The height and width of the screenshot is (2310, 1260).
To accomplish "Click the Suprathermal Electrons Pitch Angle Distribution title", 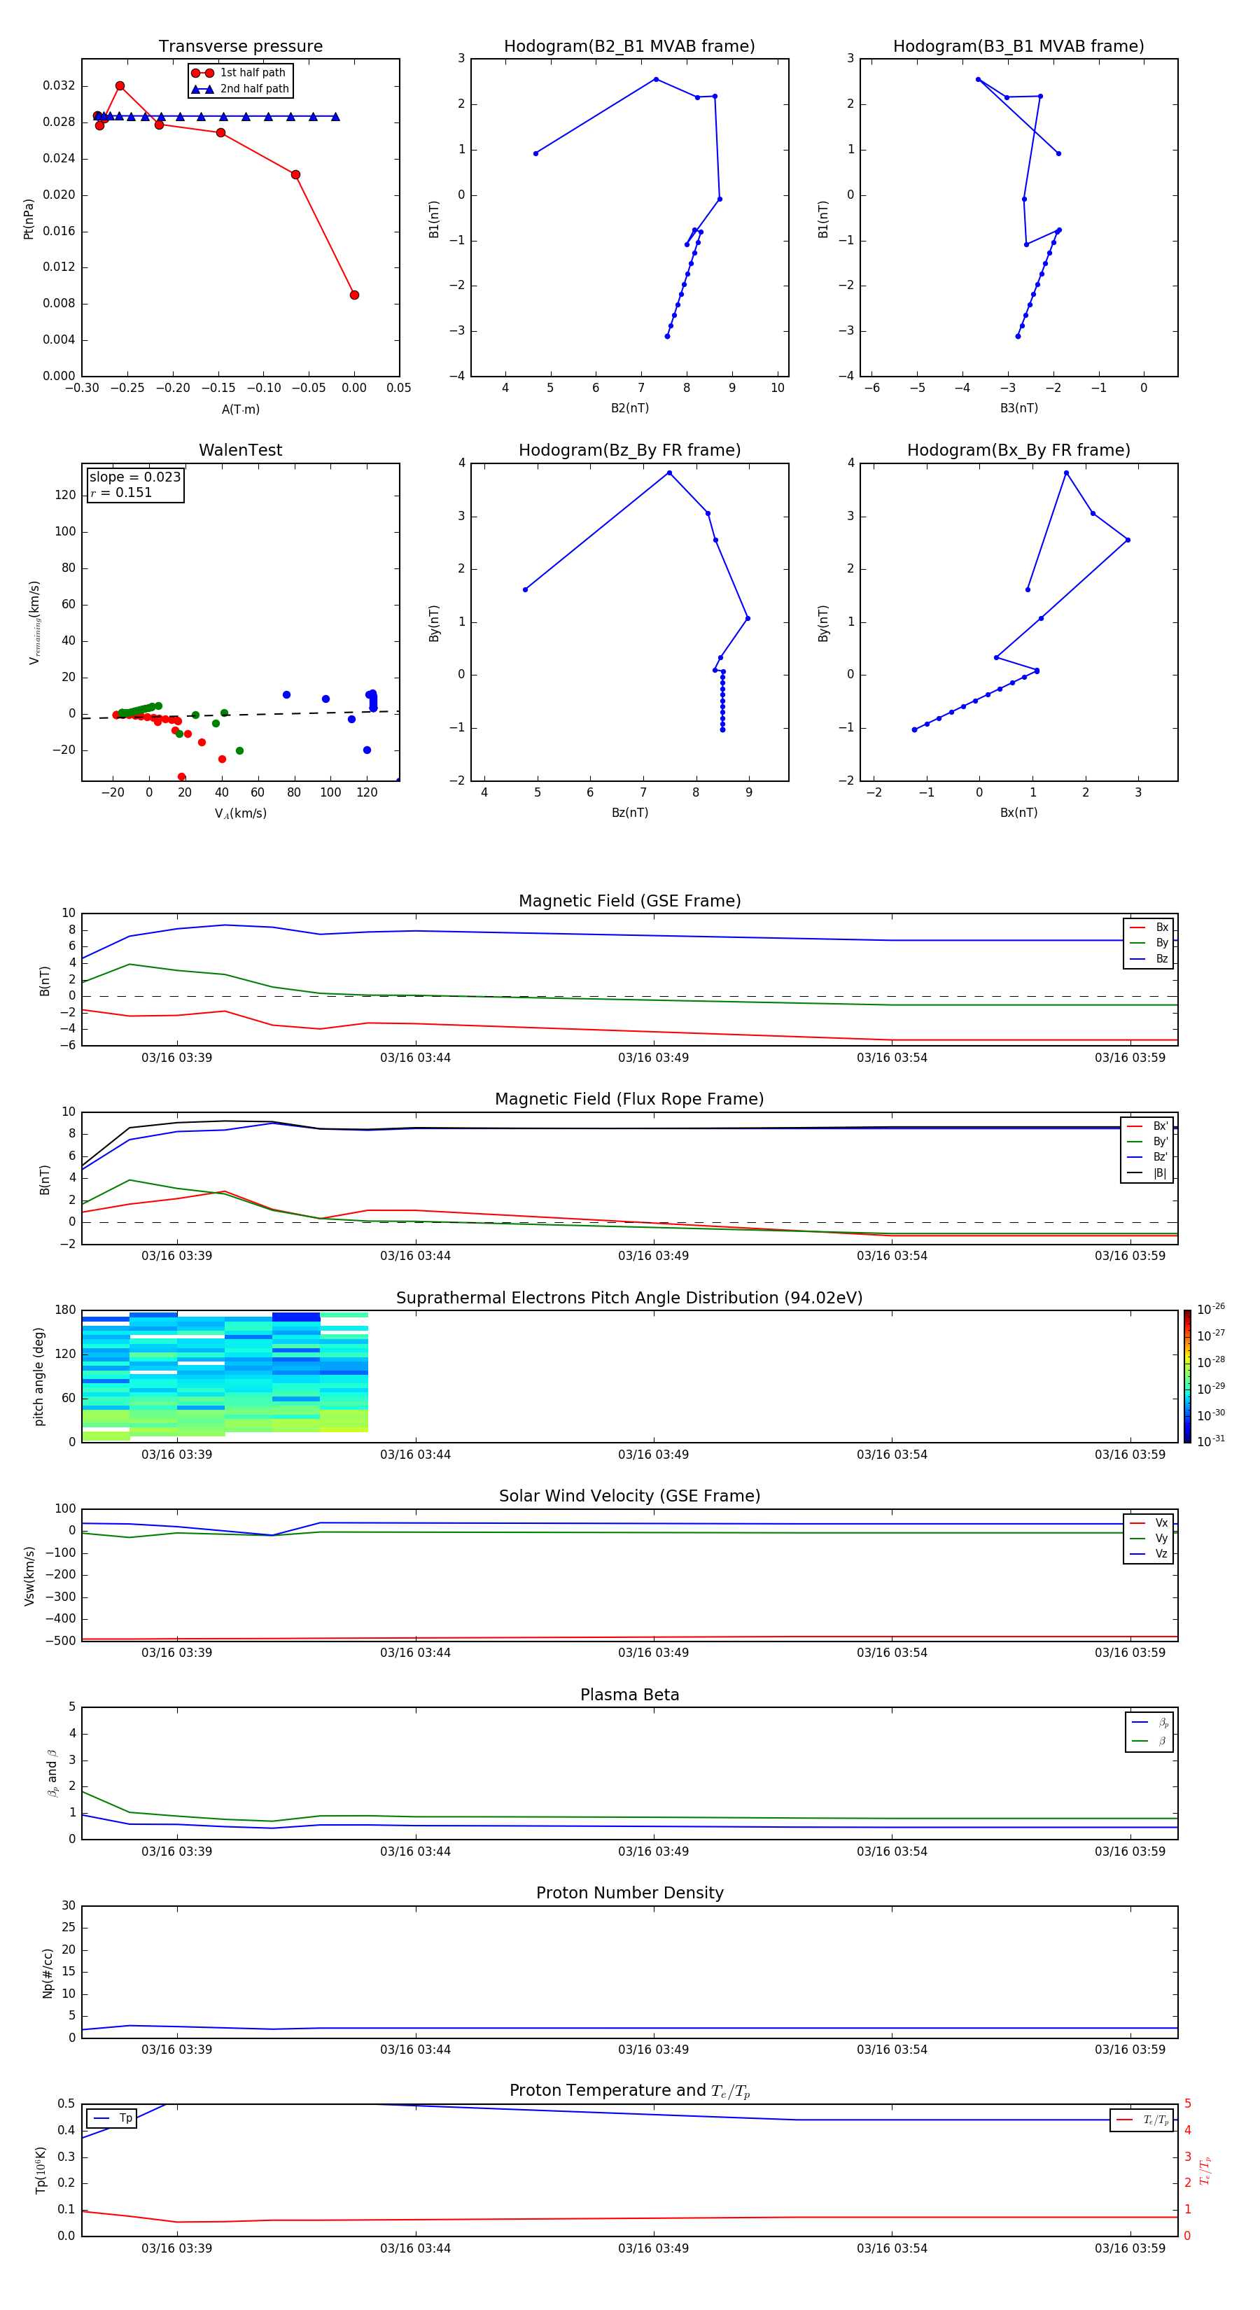I will (x=629, y=1298).
